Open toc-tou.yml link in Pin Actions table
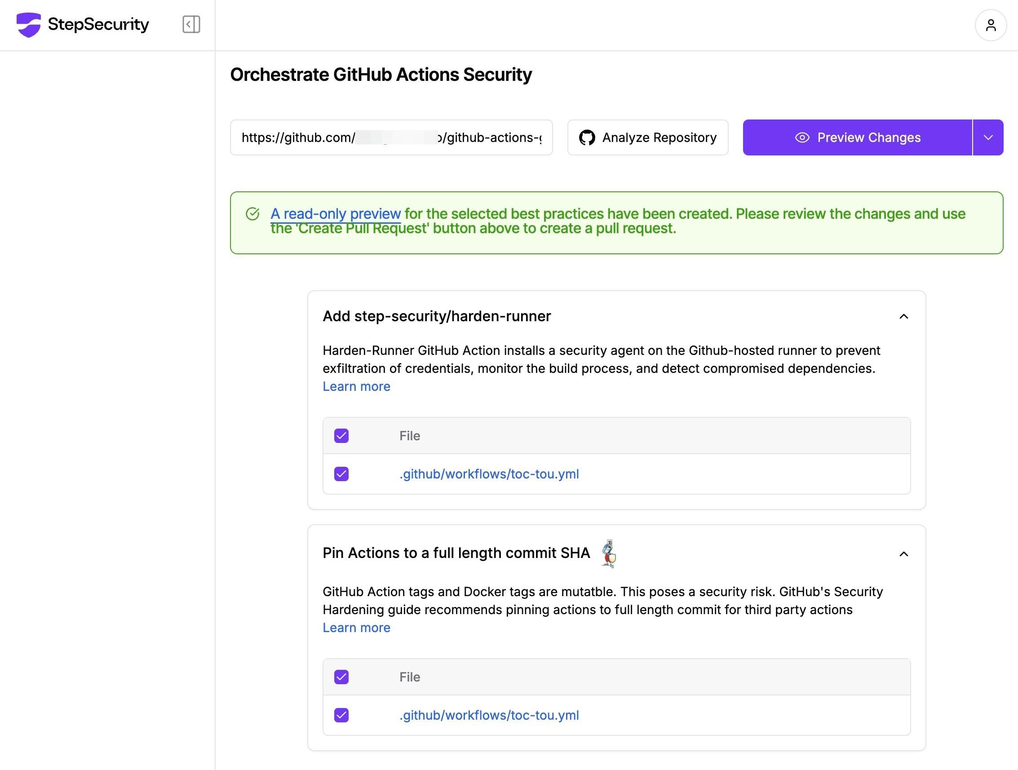Image resolution: width=1018 pixels, height=770 pixels. point(489,715)
